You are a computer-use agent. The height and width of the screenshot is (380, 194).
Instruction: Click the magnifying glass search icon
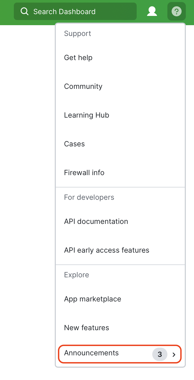[24, 11]
